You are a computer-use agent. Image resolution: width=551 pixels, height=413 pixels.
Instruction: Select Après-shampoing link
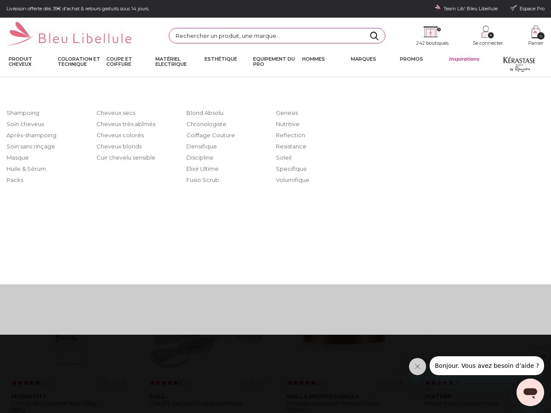point(31,135)
